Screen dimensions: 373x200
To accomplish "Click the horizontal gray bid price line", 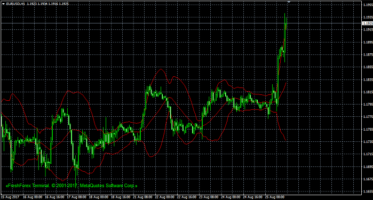I will 181,23.
